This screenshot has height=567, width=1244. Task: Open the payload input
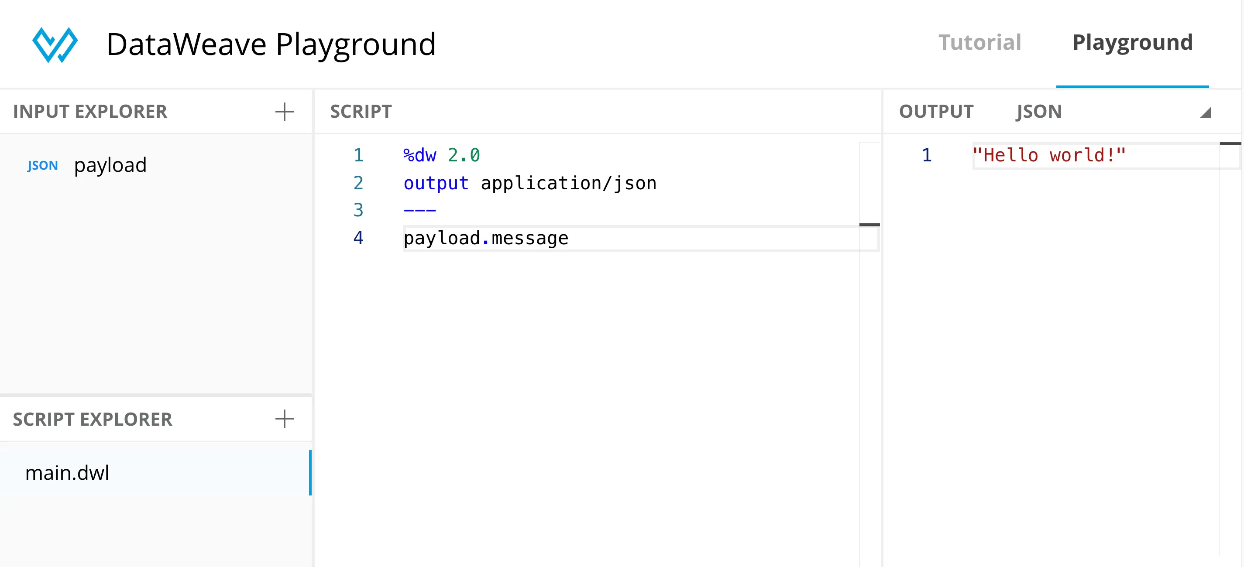tap(110, 165)
